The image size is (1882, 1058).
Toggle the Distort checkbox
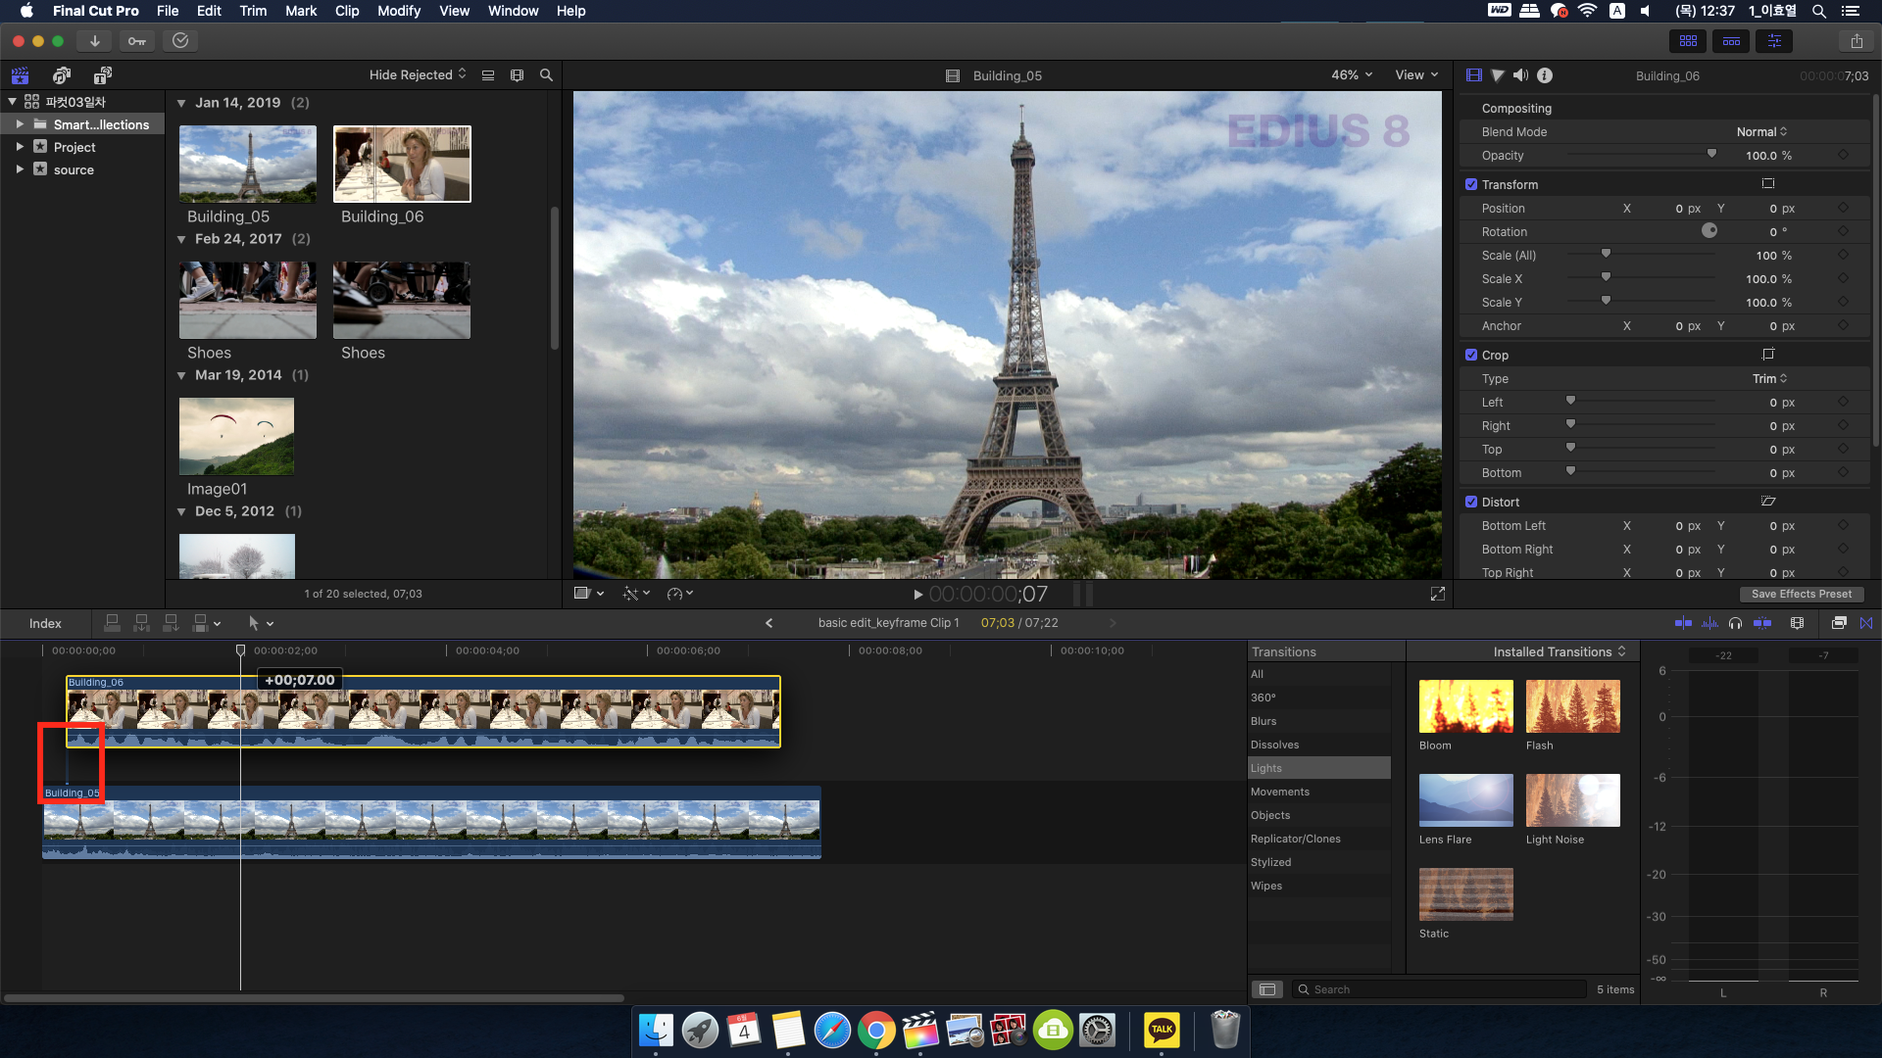[1470, 502]
